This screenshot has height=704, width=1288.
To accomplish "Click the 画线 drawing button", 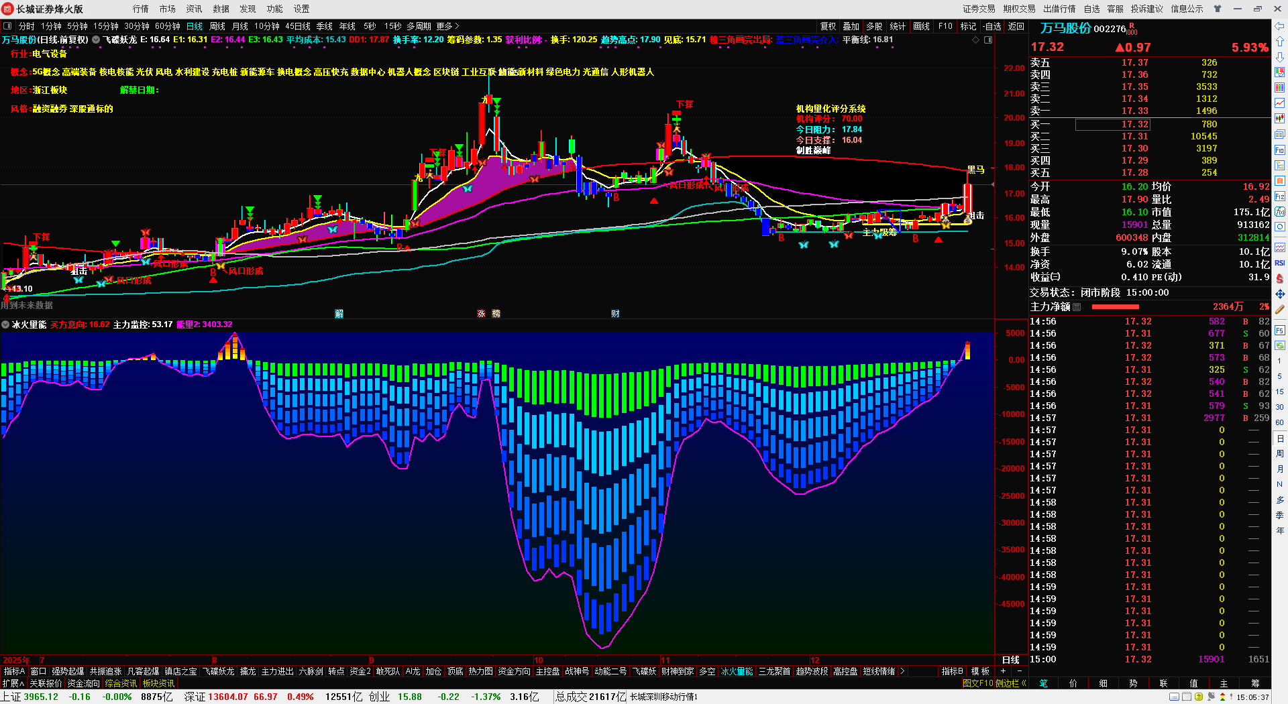I will coord(922,26).
